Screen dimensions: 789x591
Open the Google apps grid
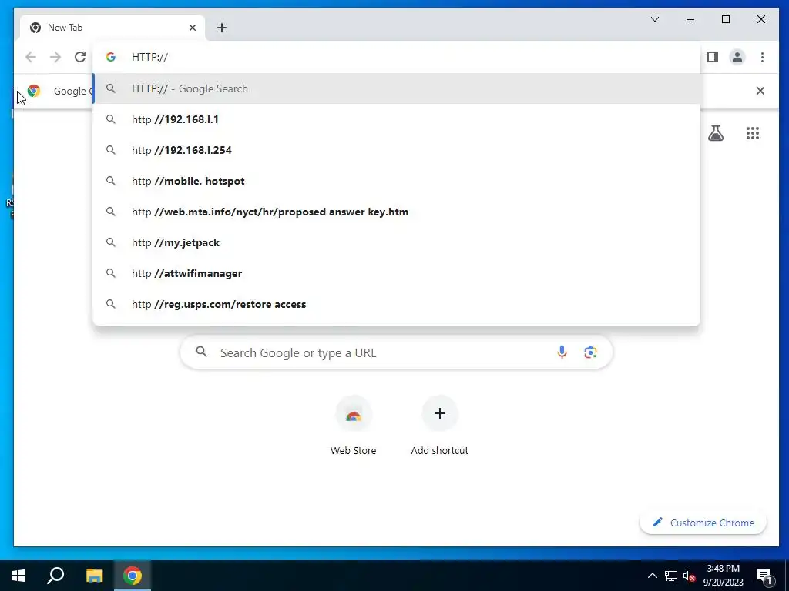(x=753, y=133)
